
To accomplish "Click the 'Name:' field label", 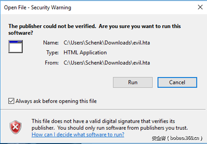I will coord(51,42).
